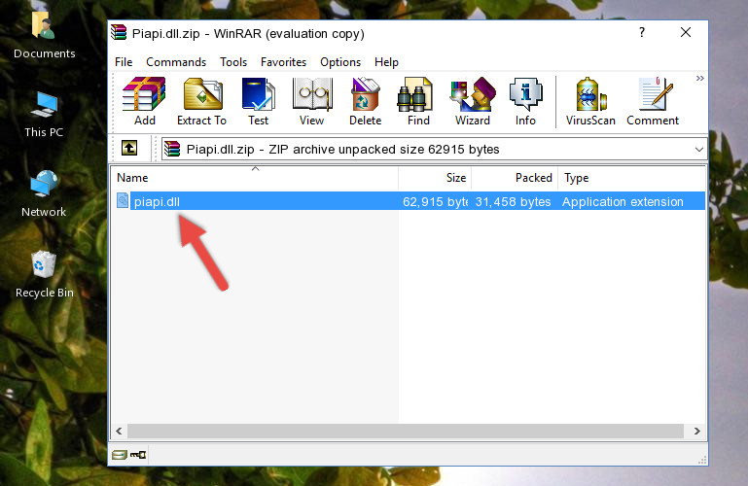Go up one folder level
The image size is (748, 486).
click(129, 148)
